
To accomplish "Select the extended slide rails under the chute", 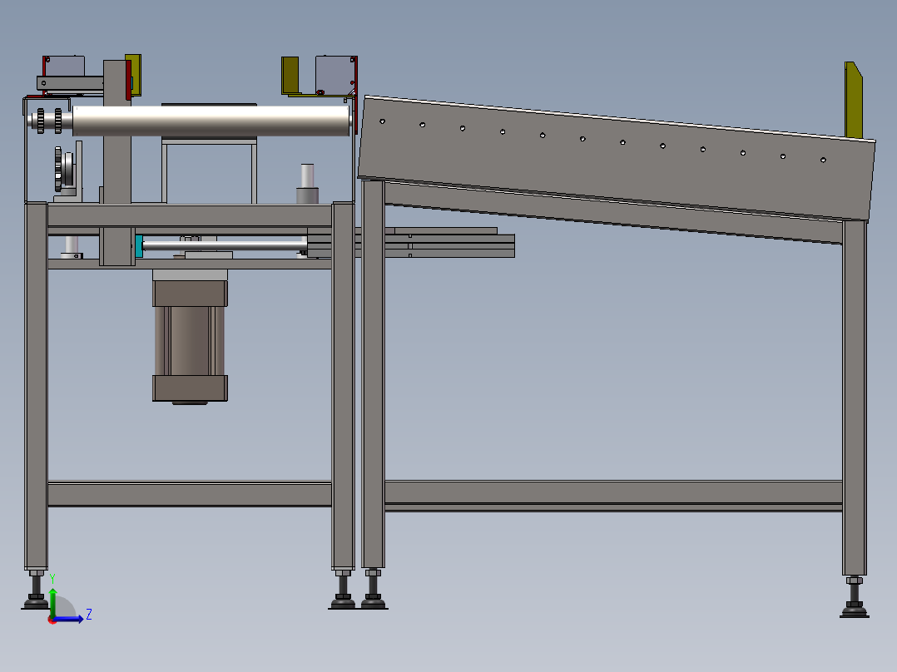I will tap(411, 243).
